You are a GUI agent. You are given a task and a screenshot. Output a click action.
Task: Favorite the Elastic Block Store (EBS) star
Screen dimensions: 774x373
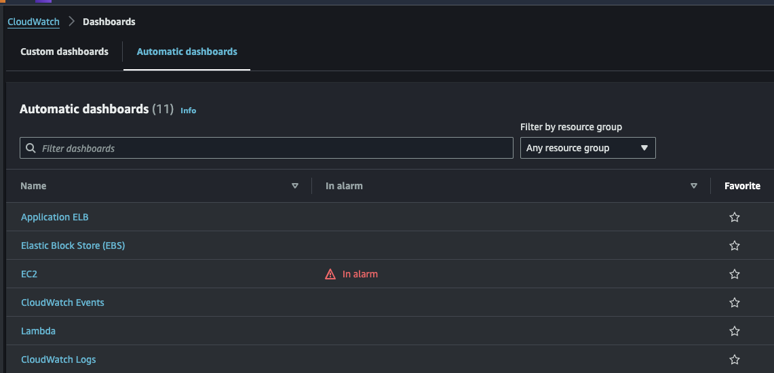[735, 246]
